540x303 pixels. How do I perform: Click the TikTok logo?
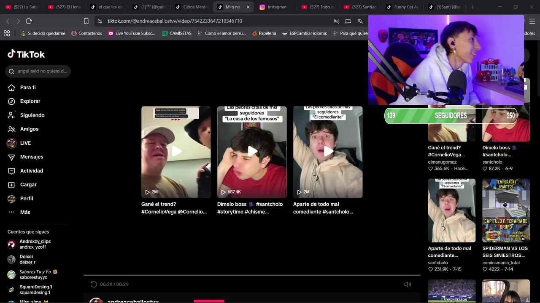point(26,54)
